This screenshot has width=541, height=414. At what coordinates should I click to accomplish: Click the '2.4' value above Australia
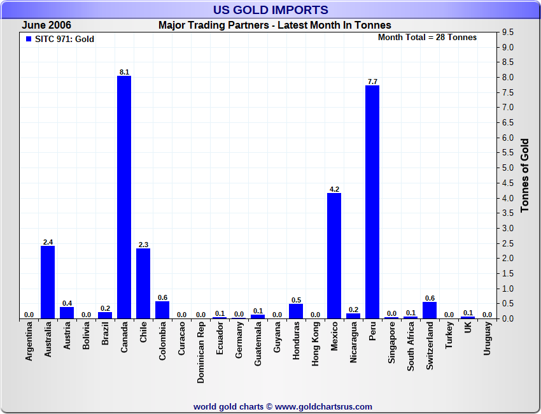pos(48,242)
